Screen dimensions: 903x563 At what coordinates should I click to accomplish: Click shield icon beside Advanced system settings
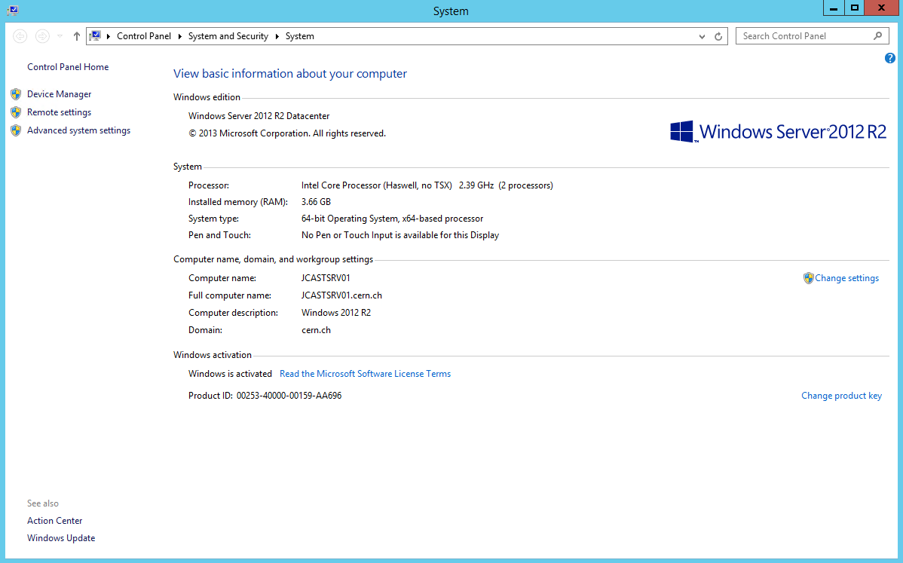pyautogui.click(x=16, y=130)
